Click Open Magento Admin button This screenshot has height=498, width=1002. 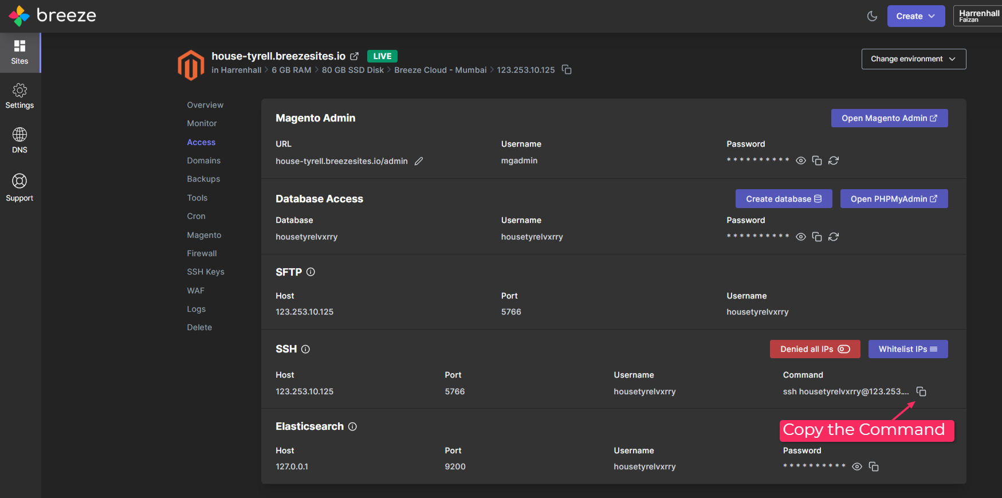[889, 118]
